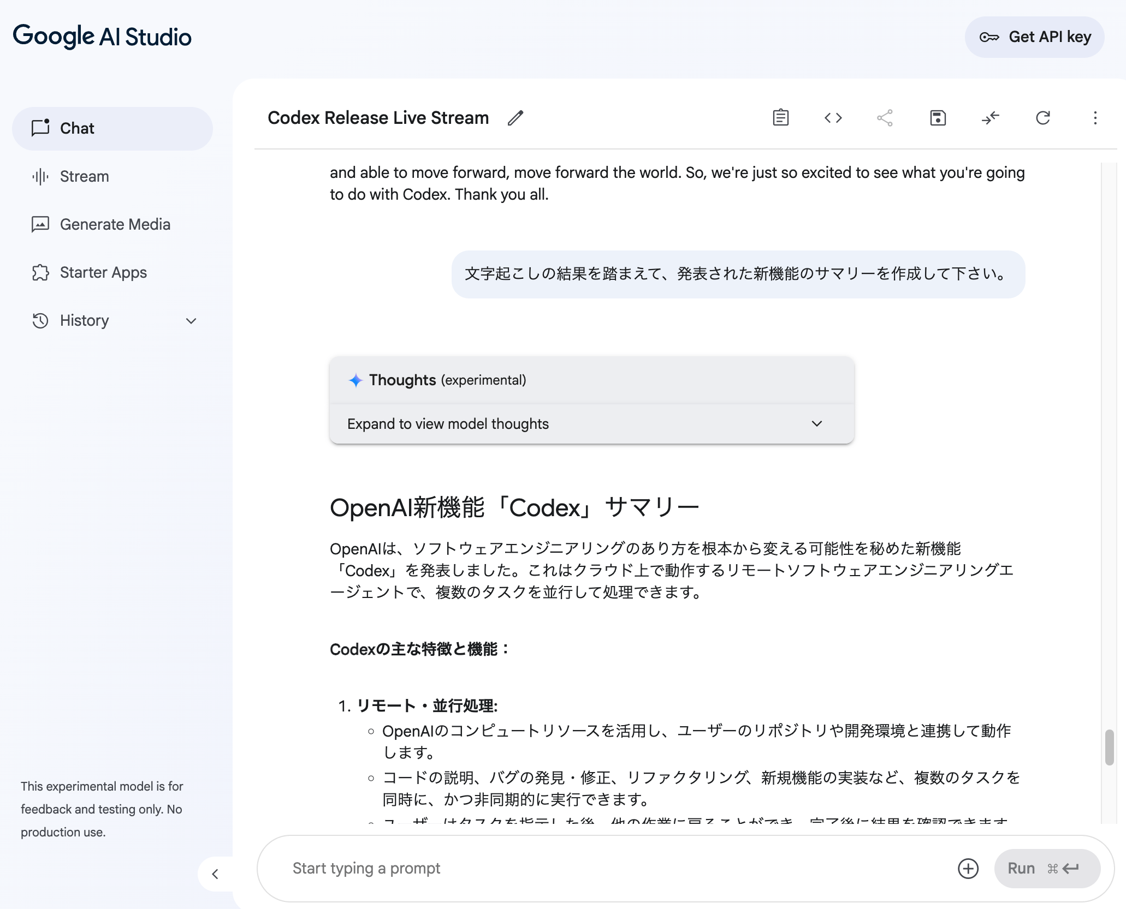This screenshot has height=909, width=1126.
Task: Expand to view model thoughts
Action: tap(591, 424)
